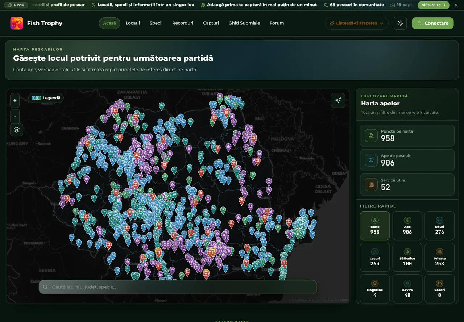Toggle the Ape filter tile

click(x=407, y=226)
